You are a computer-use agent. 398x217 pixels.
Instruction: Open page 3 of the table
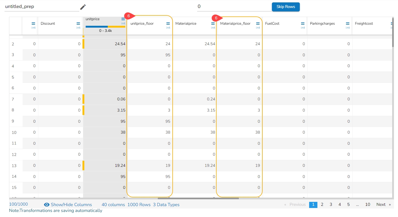pyautogui.click(x=331, y=204)
